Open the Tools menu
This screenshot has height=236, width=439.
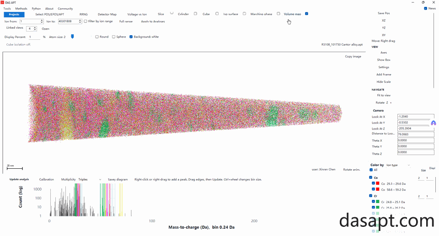pyautogui.click(x=7, y=8)
